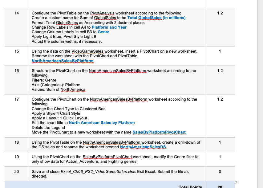Click the underlined SalesByPlatformPivotChart name in step 17
263x188 pixels.
click(159, 132)
